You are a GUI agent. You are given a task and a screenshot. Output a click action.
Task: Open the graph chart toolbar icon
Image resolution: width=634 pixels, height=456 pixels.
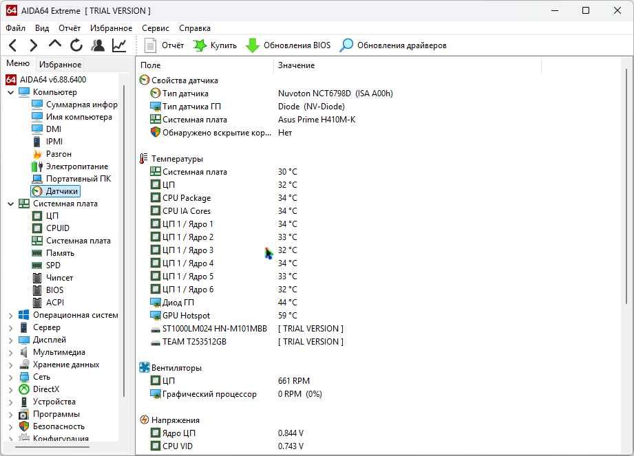coord(119,45)
